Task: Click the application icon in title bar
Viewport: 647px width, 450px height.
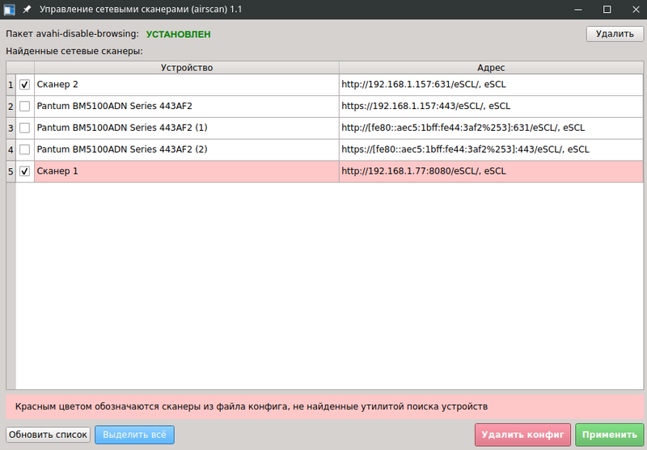Action: coord(10,9)
